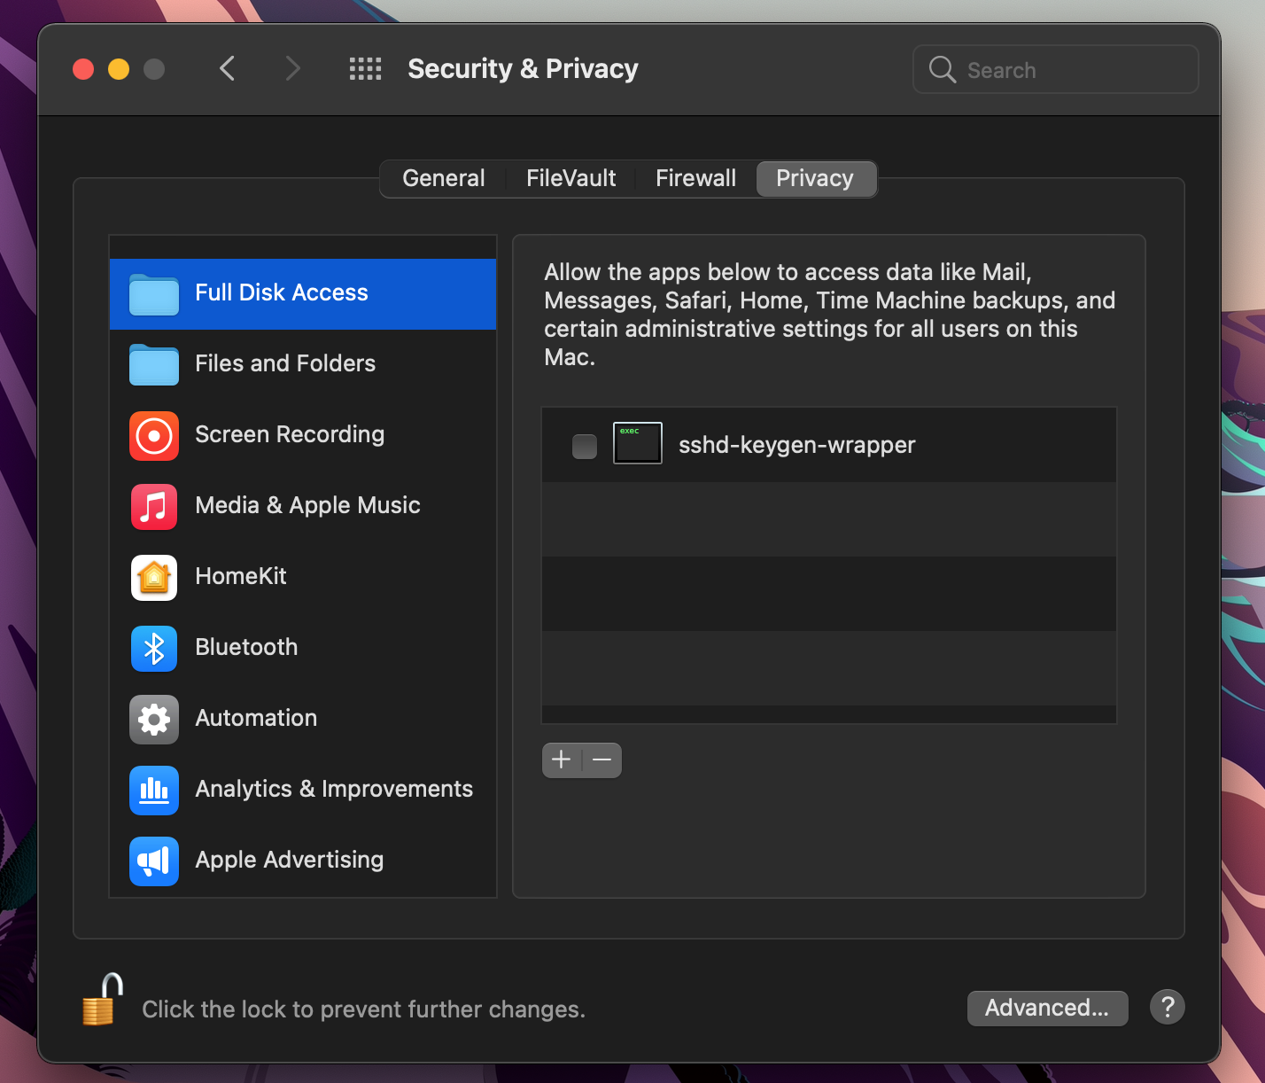Select Analytics & Improvements label
This screenshot has width=1265, height=1083.
click(334, 789)
